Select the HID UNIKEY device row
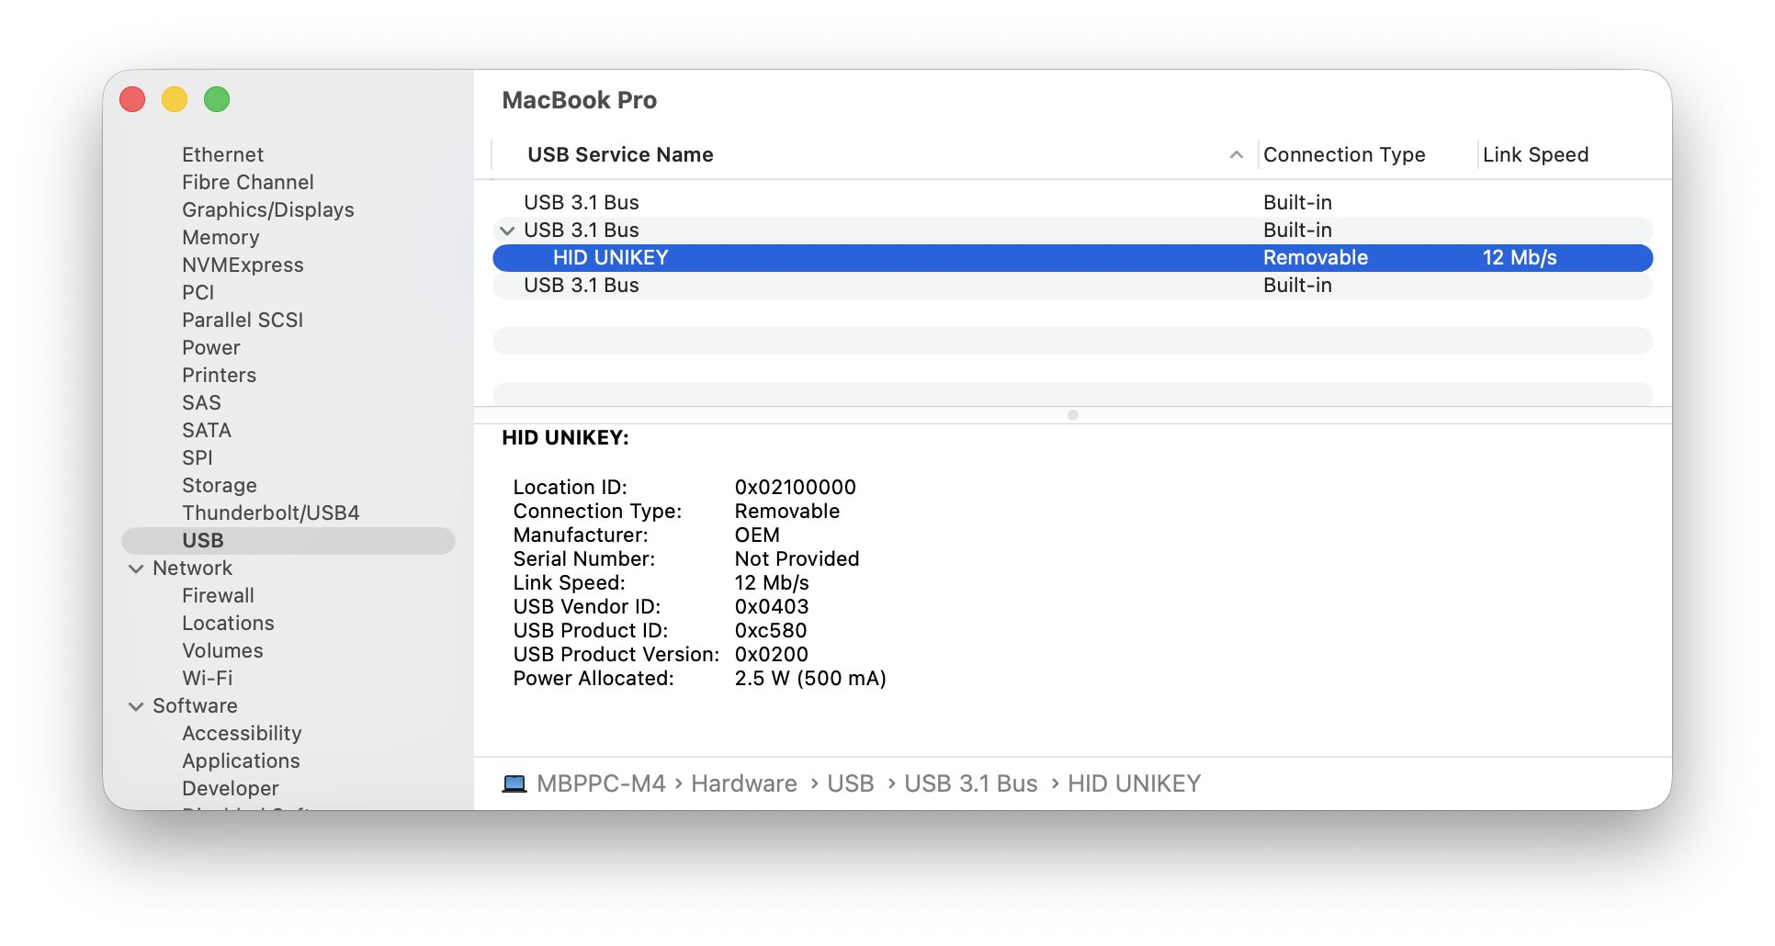 pyautogui.click(x=1072, y=257)
